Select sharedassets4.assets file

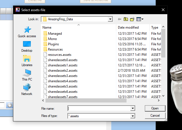pyautogui.click(x=63, y=81)
